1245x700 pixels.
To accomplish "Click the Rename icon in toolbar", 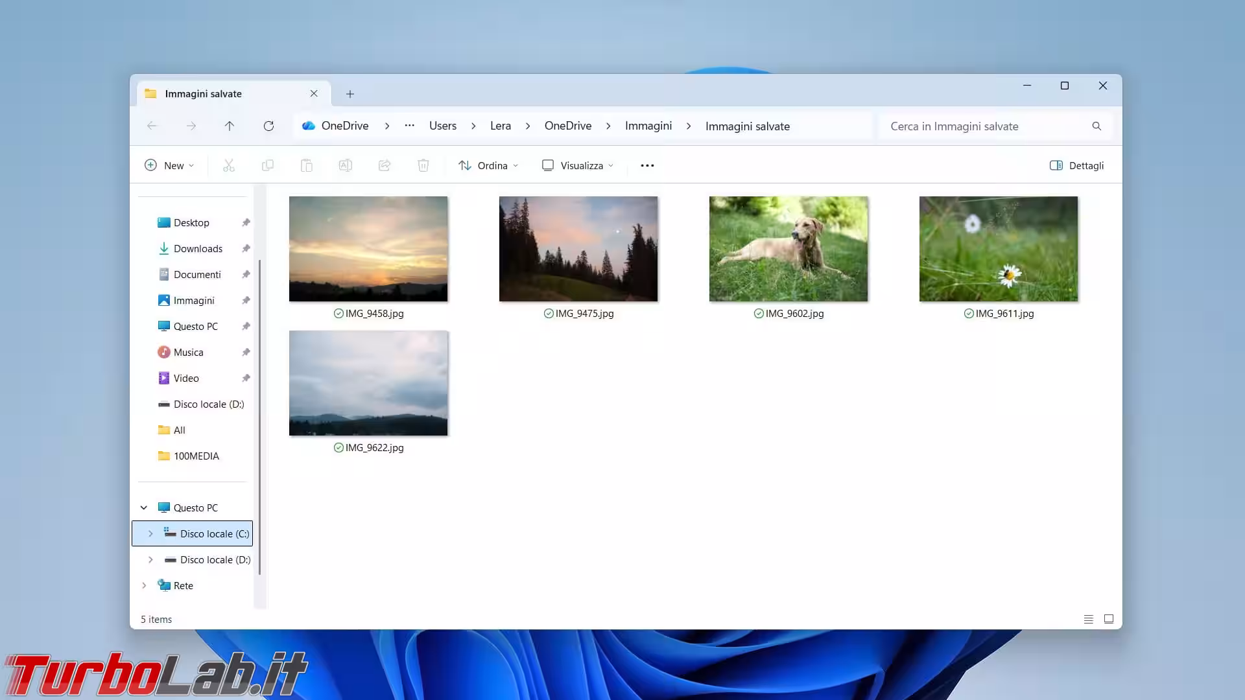I will tap(345, 165).
